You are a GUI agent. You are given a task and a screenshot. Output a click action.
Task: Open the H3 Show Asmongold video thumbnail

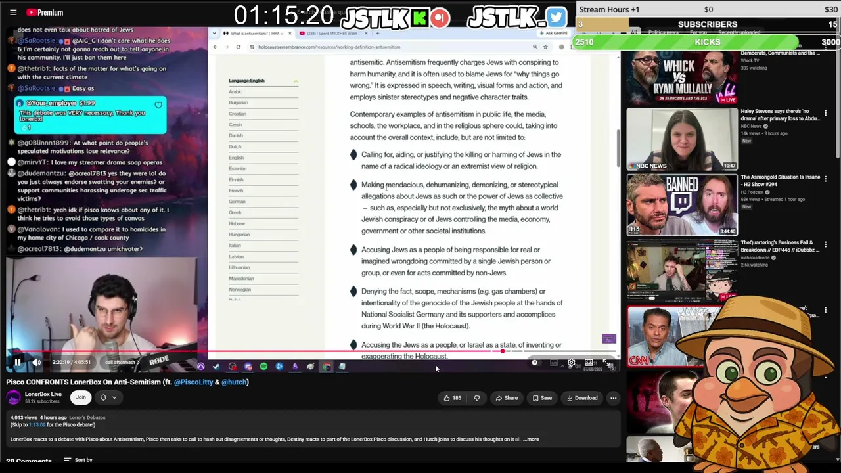pos(682,205)
